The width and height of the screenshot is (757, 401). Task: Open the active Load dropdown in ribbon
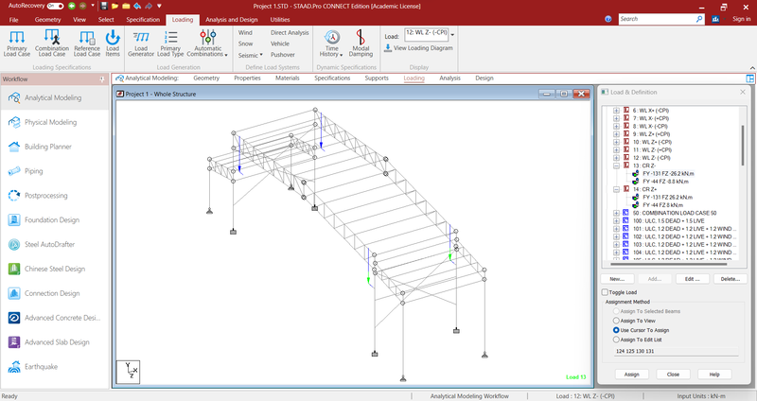(x=452, y=35)
